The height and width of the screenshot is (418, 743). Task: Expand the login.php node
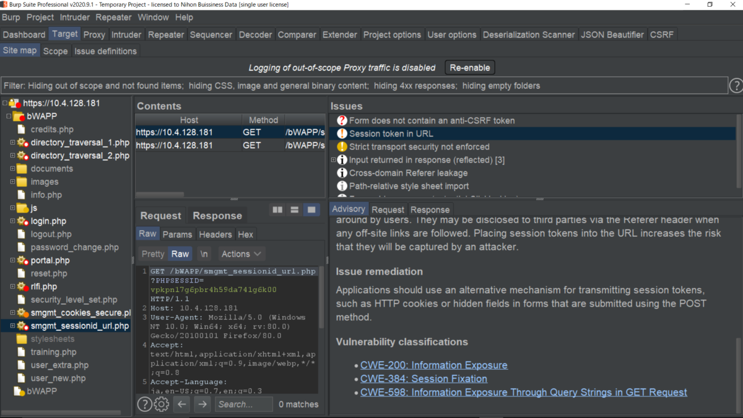pos(12,221)
